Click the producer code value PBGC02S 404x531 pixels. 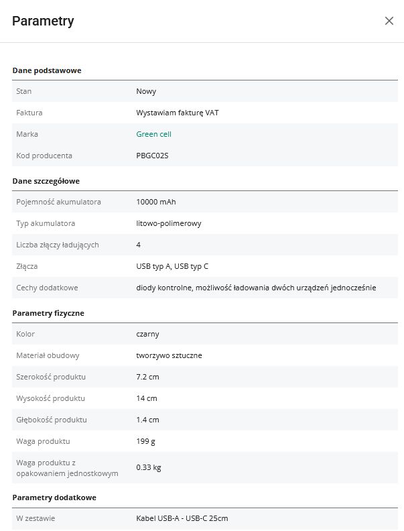(x=151, y=156)
